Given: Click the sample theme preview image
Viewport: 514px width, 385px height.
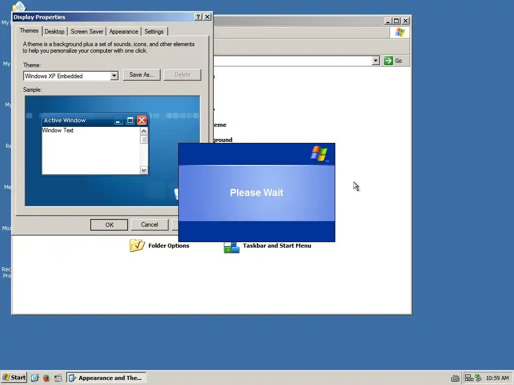Looking at the screenshot, I should 112,151.
